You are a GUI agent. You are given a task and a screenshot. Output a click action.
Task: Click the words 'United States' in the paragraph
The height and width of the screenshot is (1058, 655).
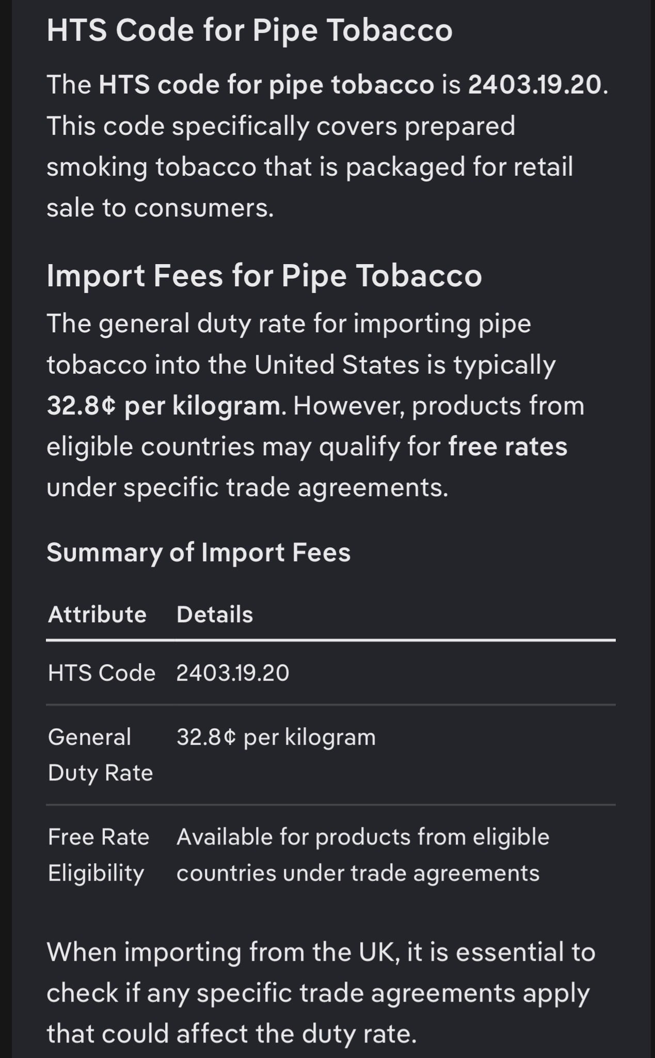tap(336, 365)
